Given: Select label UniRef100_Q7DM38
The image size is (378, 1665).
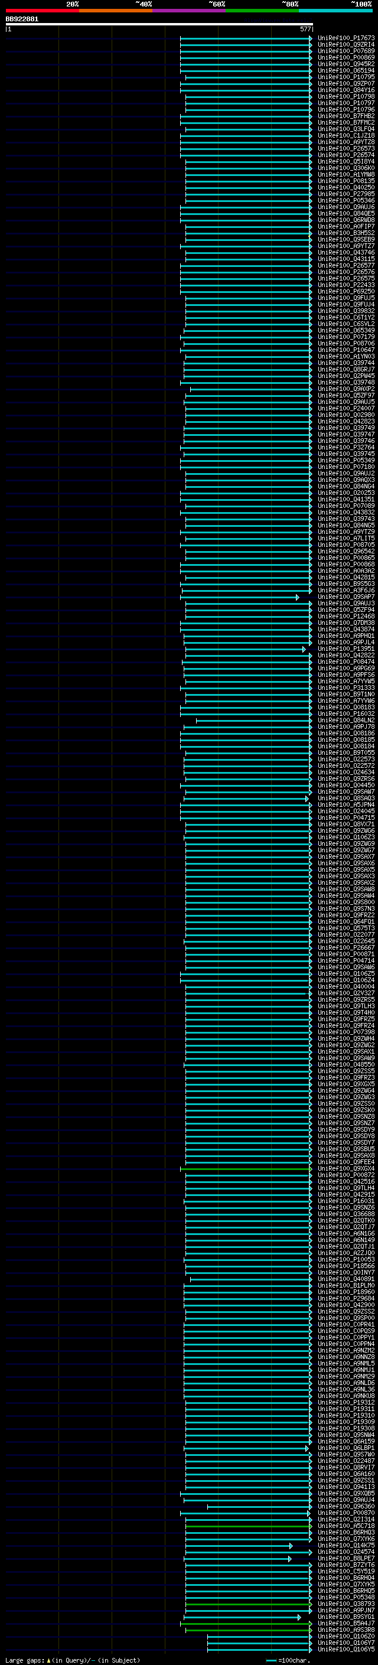Looking at the screenshot, I should pos(346,623).
